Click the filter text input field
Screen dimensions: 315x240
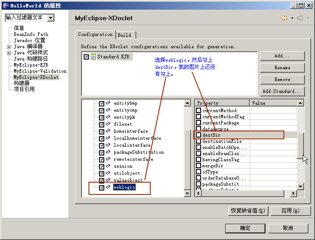click(x=26, y=18)
